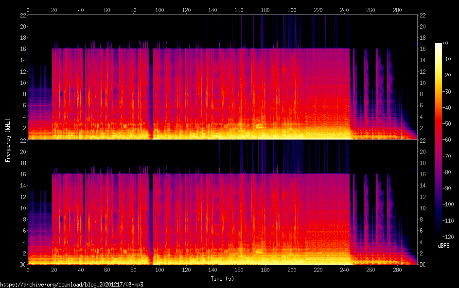Click the "-30" colorbar scale label
This screenshot has height=288, width=459.
tap(447, 91)
